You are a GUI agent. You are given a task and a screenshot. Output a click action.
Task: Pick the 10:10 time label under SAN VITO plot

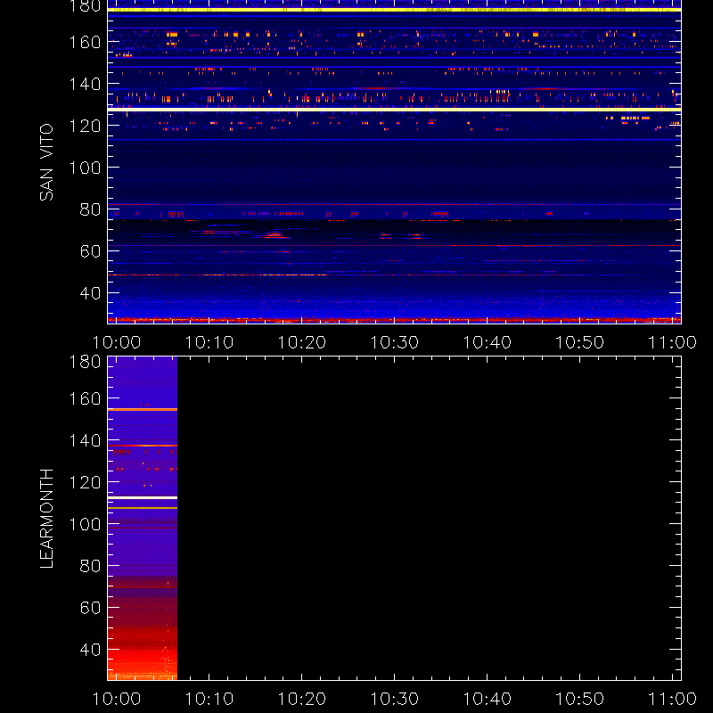[x=209, y=342]
